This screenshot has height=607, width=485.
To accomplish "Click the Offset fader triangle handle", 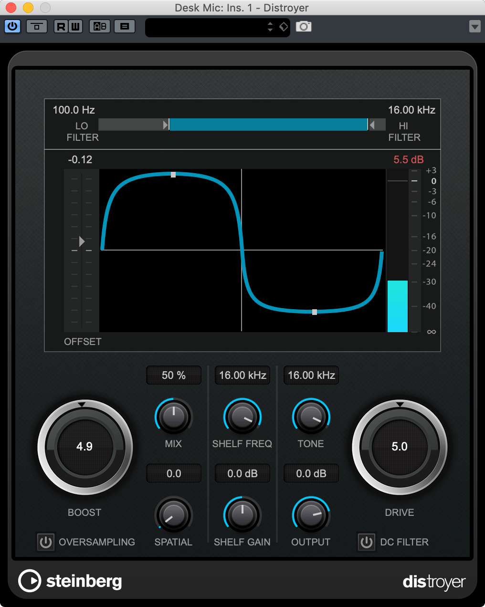I will coord(82,241).
